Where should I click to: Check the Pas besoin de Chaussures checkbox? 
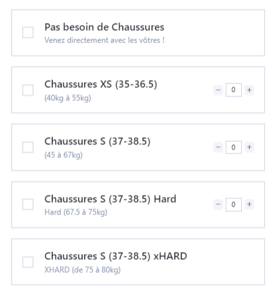(x=28, y=32)
